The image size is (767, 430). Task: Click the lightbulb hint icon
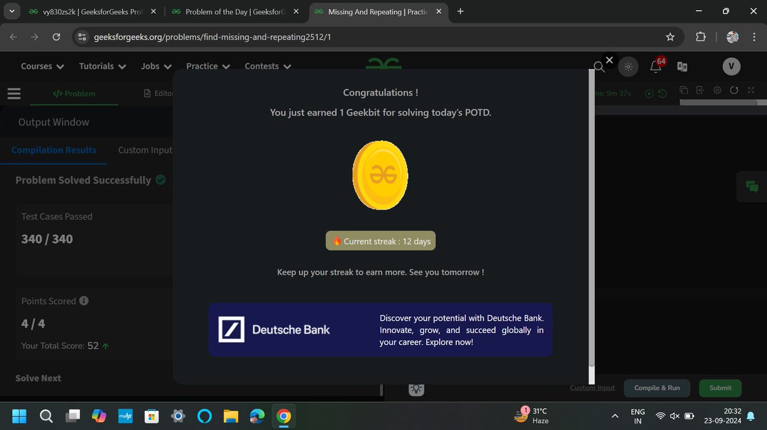417,388
